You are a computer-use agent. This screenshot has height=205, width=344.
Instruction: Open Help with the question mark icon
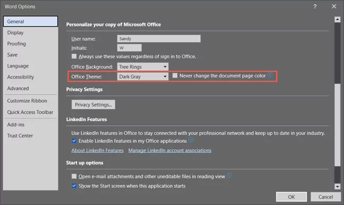tap(315, 6)
